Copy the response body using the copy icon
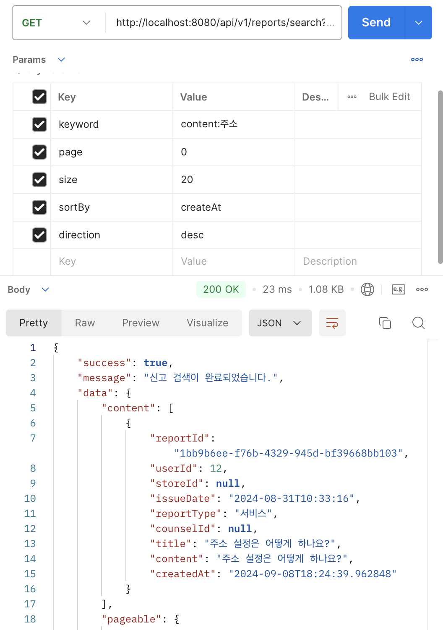This screenshot has height=630, width=443. [385, 323]
